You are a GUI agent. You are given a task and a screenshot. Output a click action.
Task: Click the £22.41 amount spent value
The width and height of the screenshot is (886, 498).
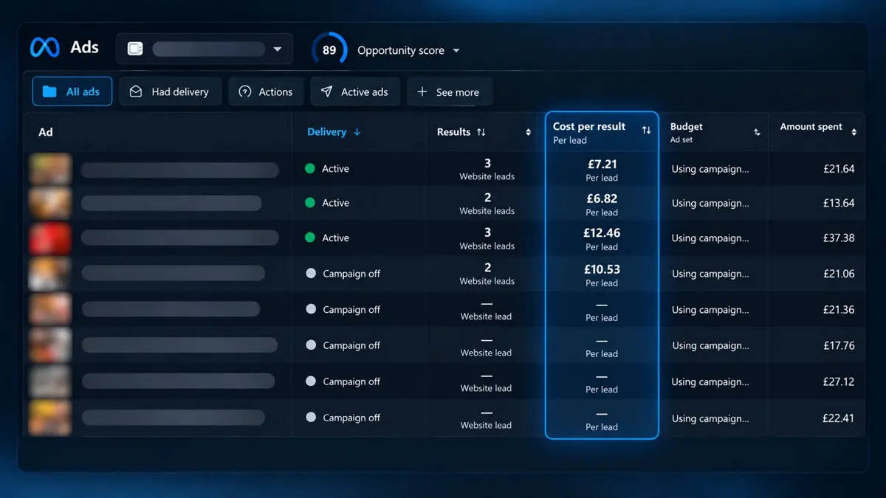(839, 418)
